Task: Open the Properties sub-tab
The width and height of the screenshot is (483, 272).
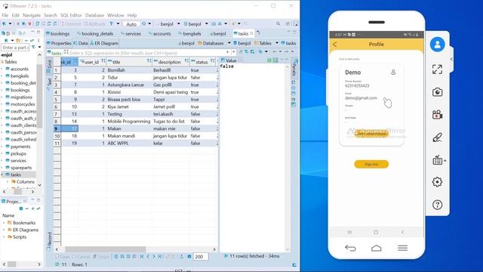Action: click(59, 43)
